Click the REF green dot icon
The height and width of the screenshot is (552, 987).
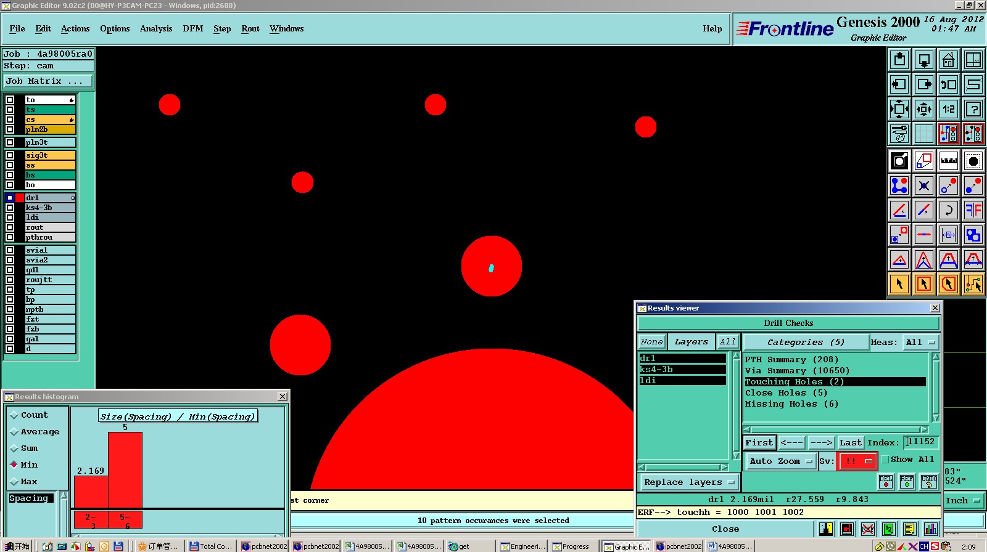(907, 482)
